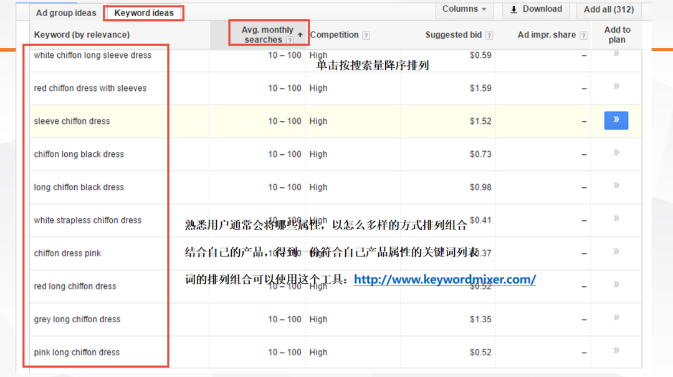Select the grey long chiffon dress keyword
Viewport: 673px width, 377px height.
tap(77, 319)
